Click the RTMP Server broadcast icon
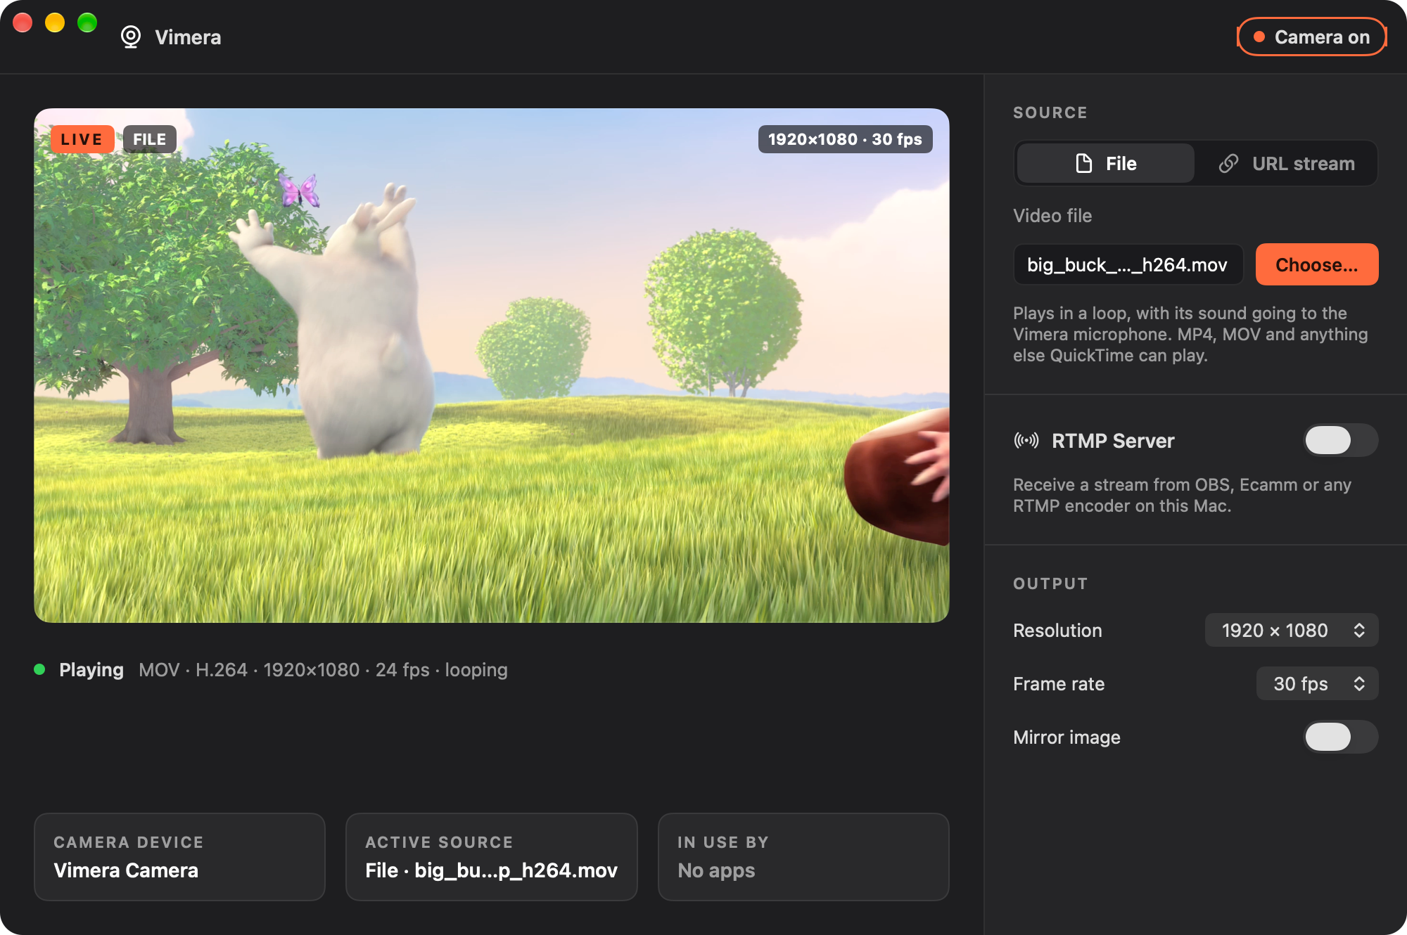1407x935 pixels. (x=1026, y=441)
